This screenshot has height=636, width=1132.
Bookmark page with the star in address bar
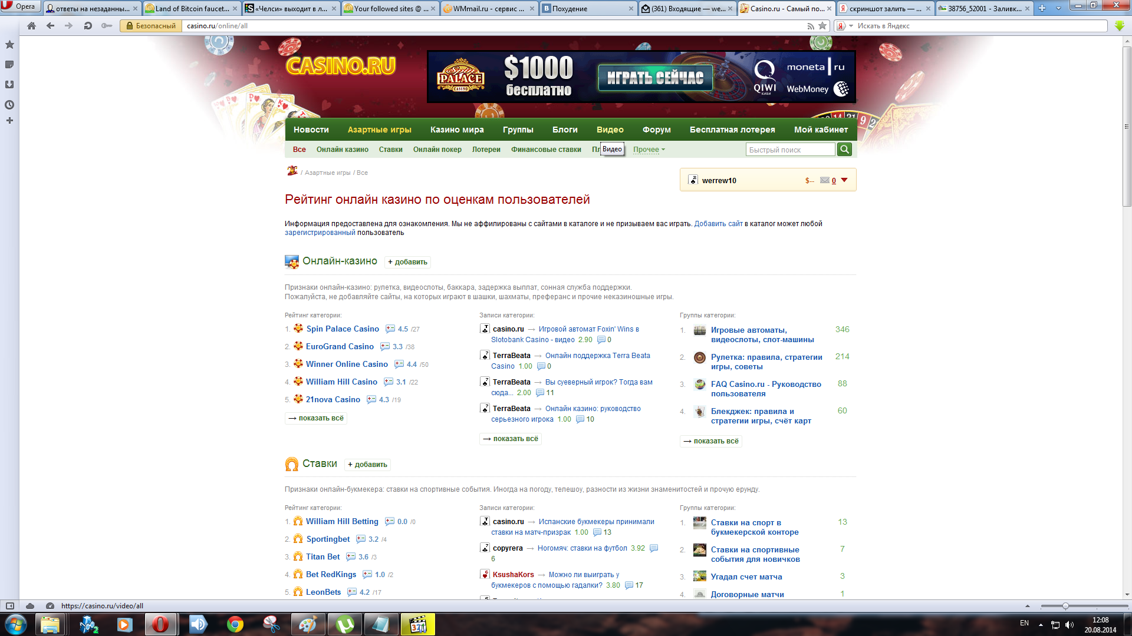[x=822, y=26]
